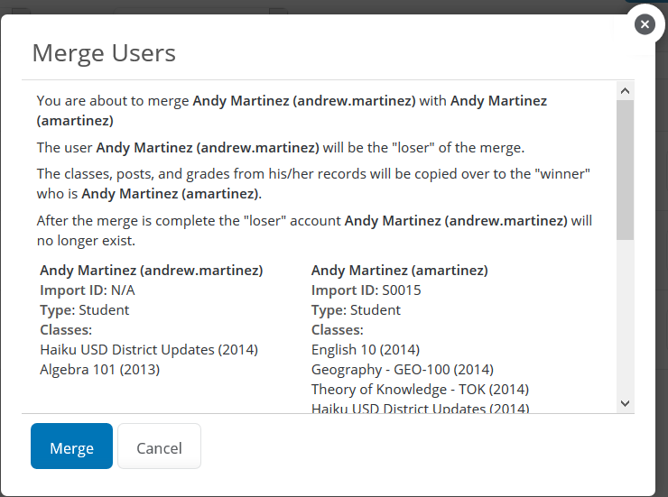Screen dimensions: 668x497
Task: Click Type: Student under andrew.martinez
Action: (x=85, y=309)
